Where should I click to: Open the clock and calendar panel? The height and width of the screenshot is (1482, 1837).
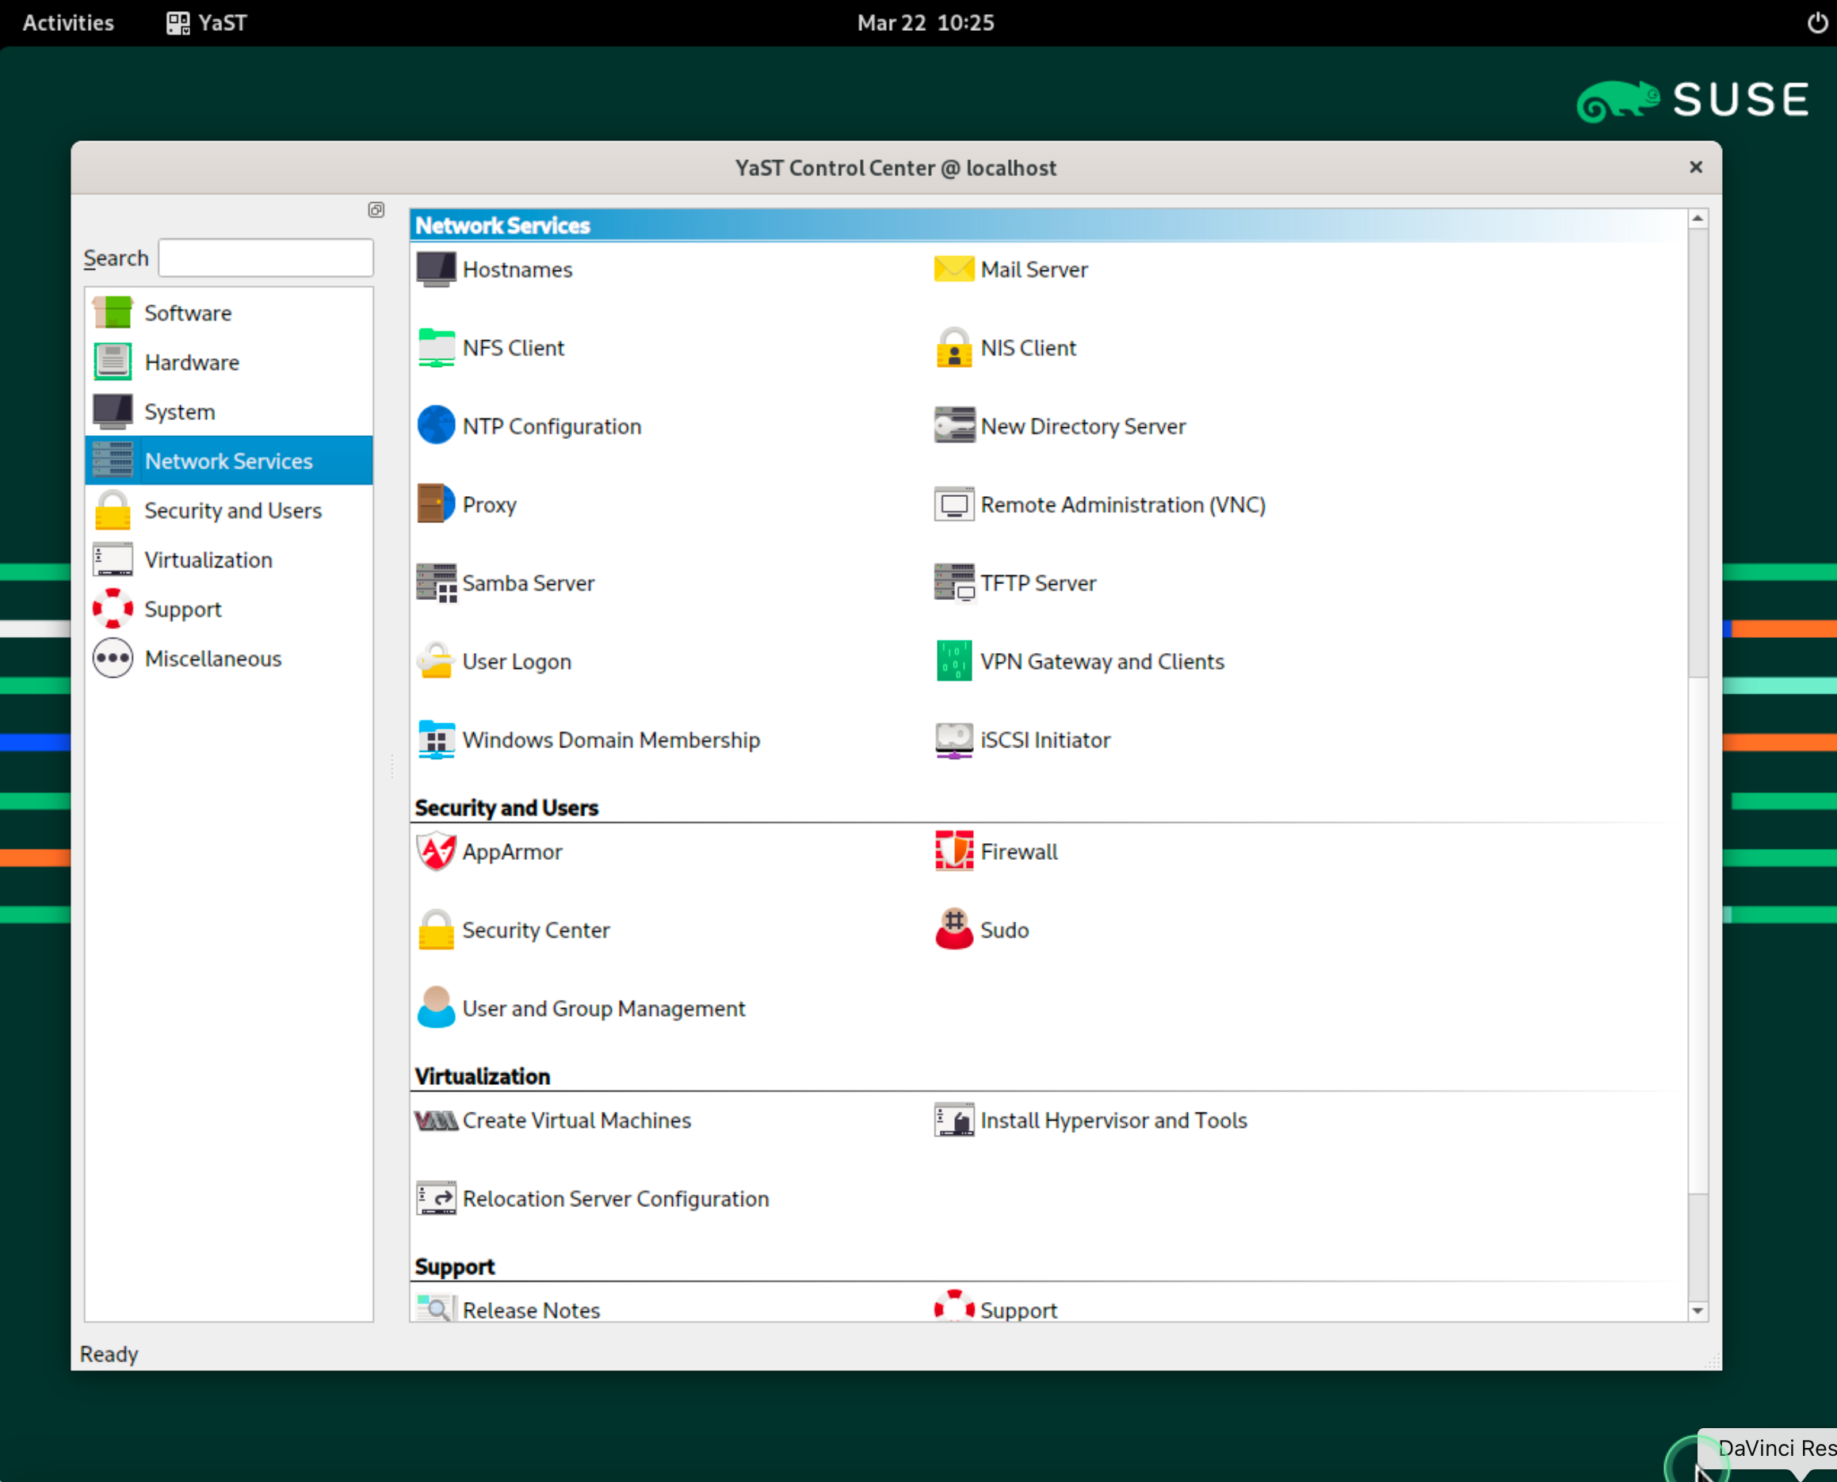(x=926, y=23)
